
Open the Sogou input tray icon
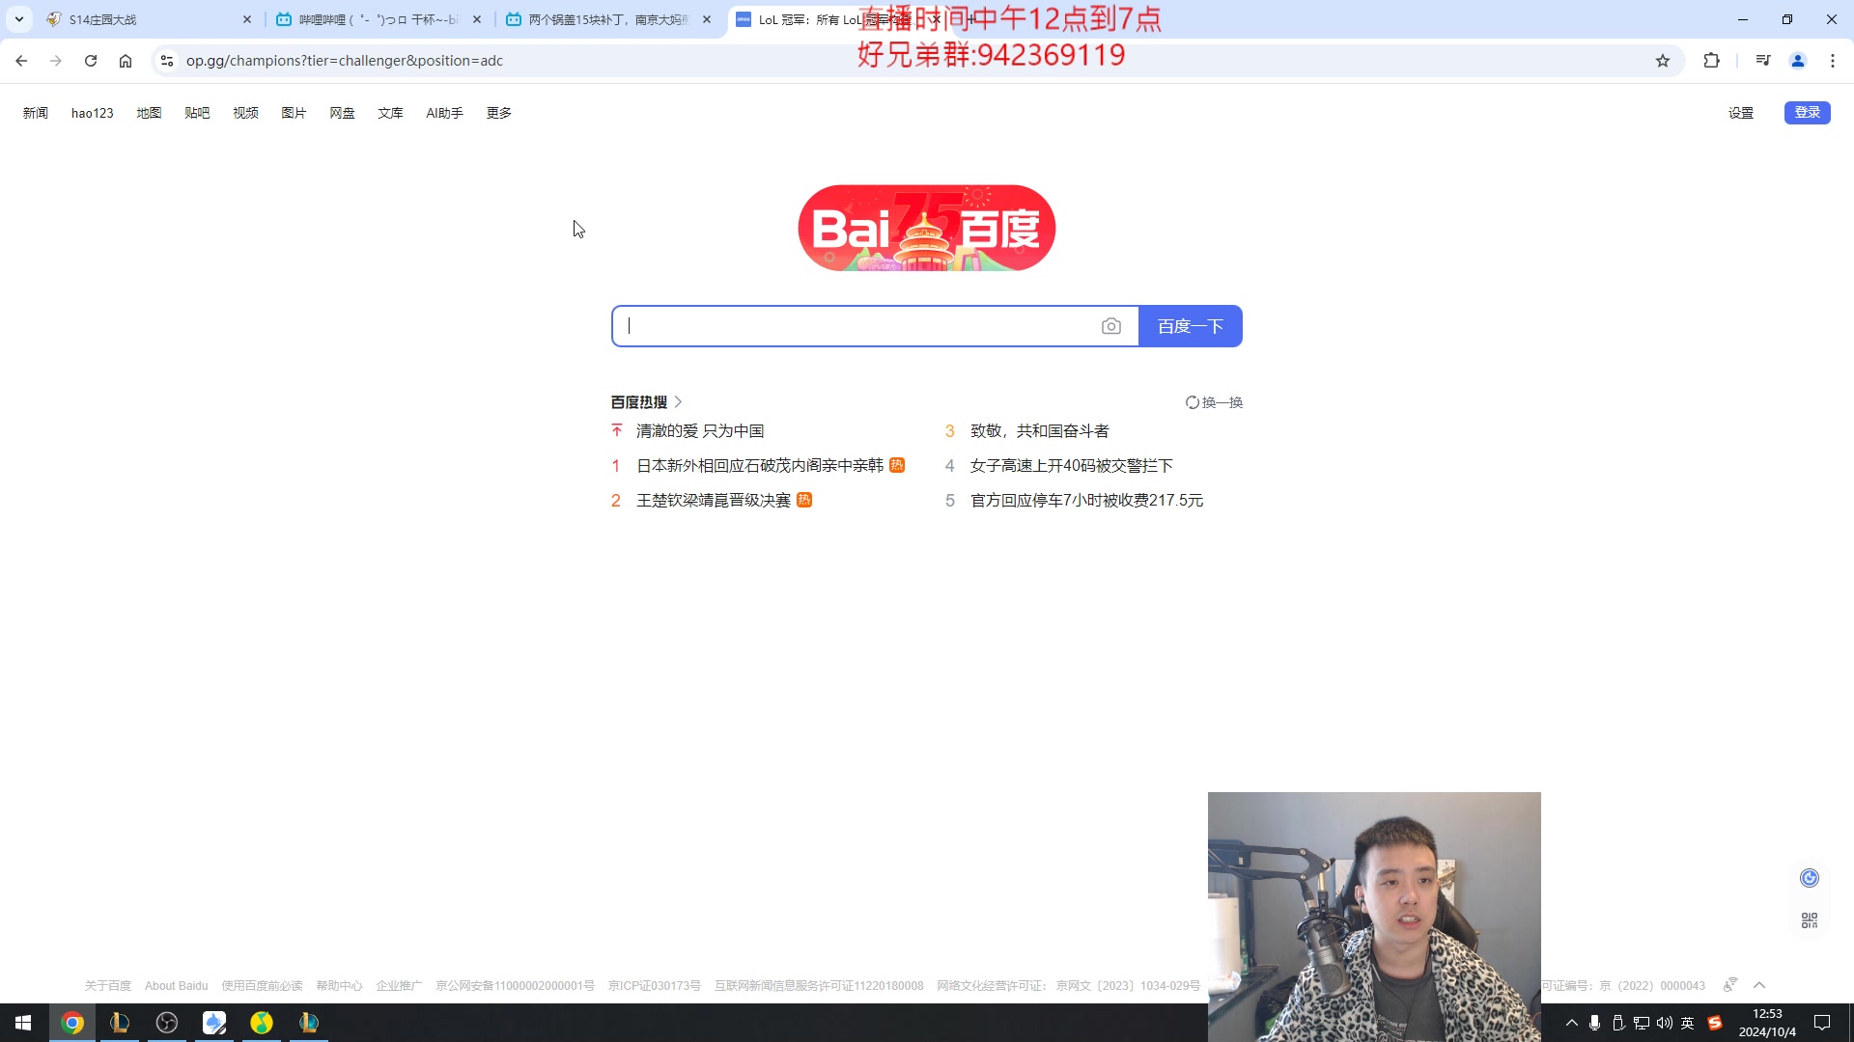click(x=1715, y=1023)
